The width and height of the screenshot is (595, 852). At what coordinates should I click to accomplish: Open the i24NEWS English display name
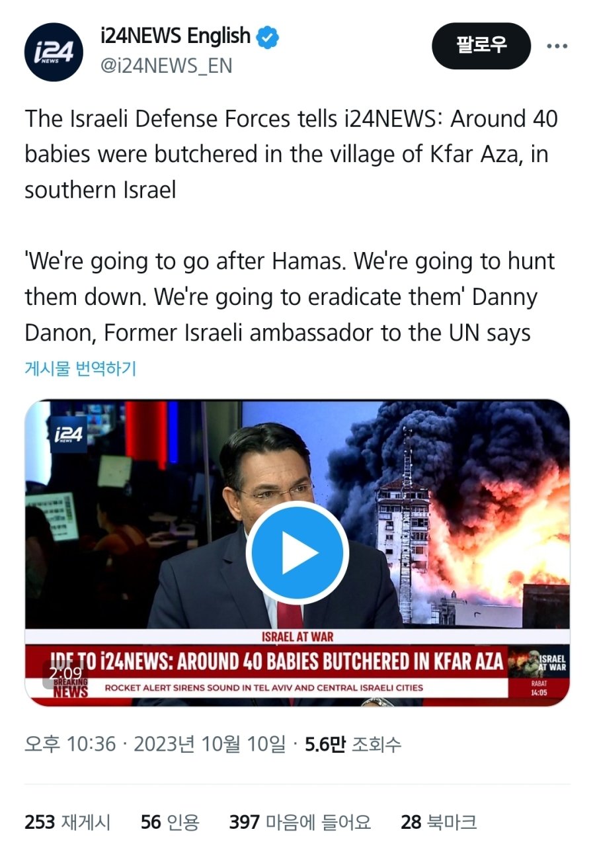point(176,36)
